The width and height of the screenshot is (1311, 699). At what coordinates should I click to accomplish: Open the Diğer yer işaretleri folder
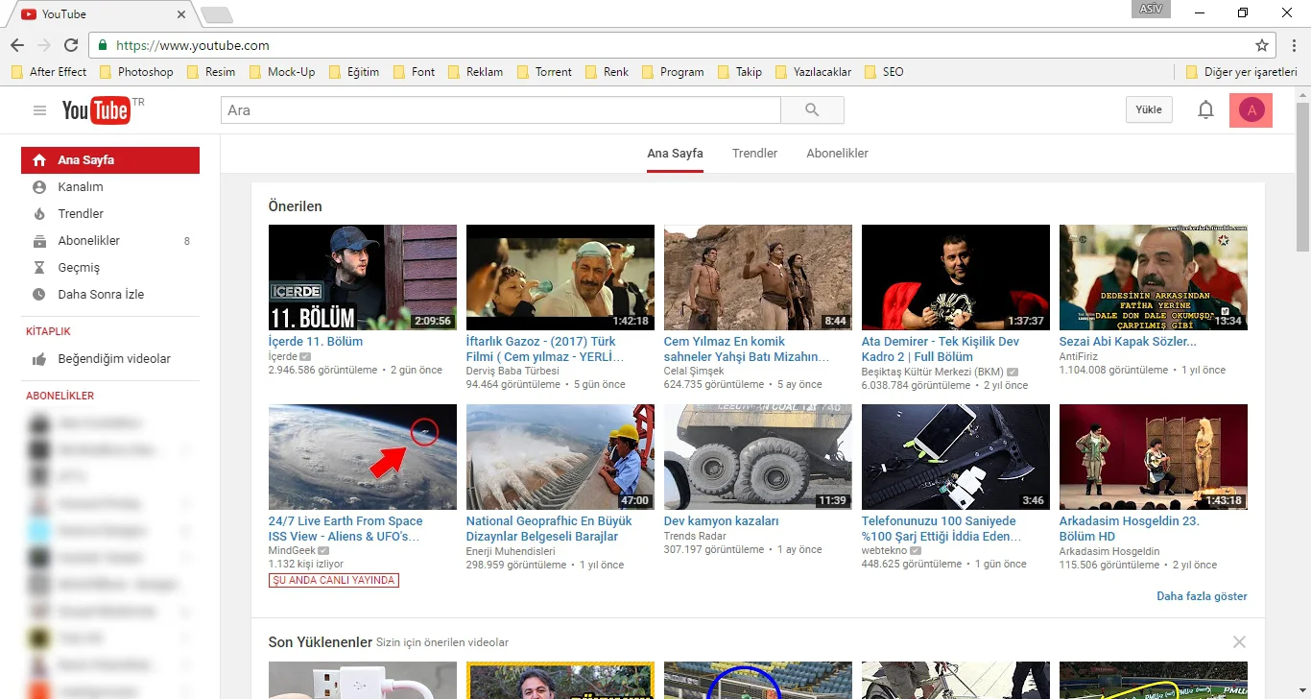tap(1240, 72)
